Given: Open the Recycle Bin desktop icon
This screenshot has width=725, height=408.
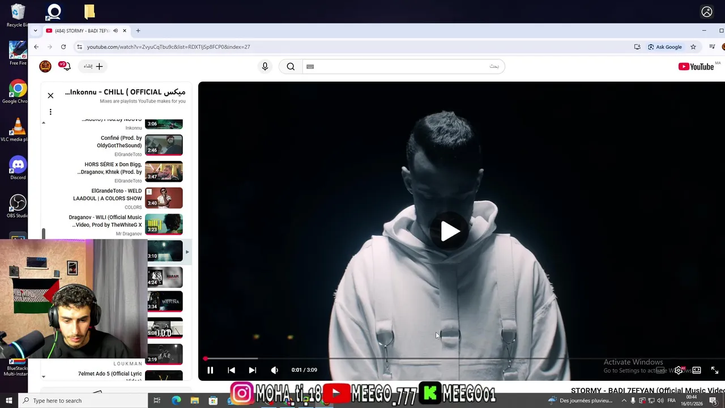Looking at the screenshot, I should 18,15.
